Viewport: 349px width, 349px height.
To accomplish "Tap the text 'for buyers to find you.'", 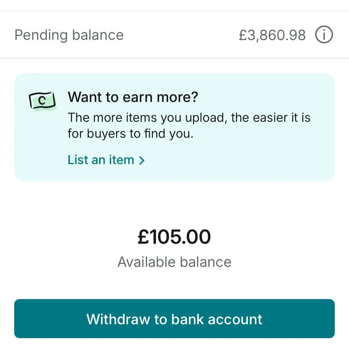I will coord(130,134).
